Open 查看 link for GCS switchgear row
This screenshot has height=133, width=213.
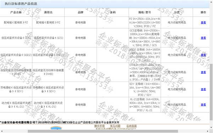(x=203, y=38)
